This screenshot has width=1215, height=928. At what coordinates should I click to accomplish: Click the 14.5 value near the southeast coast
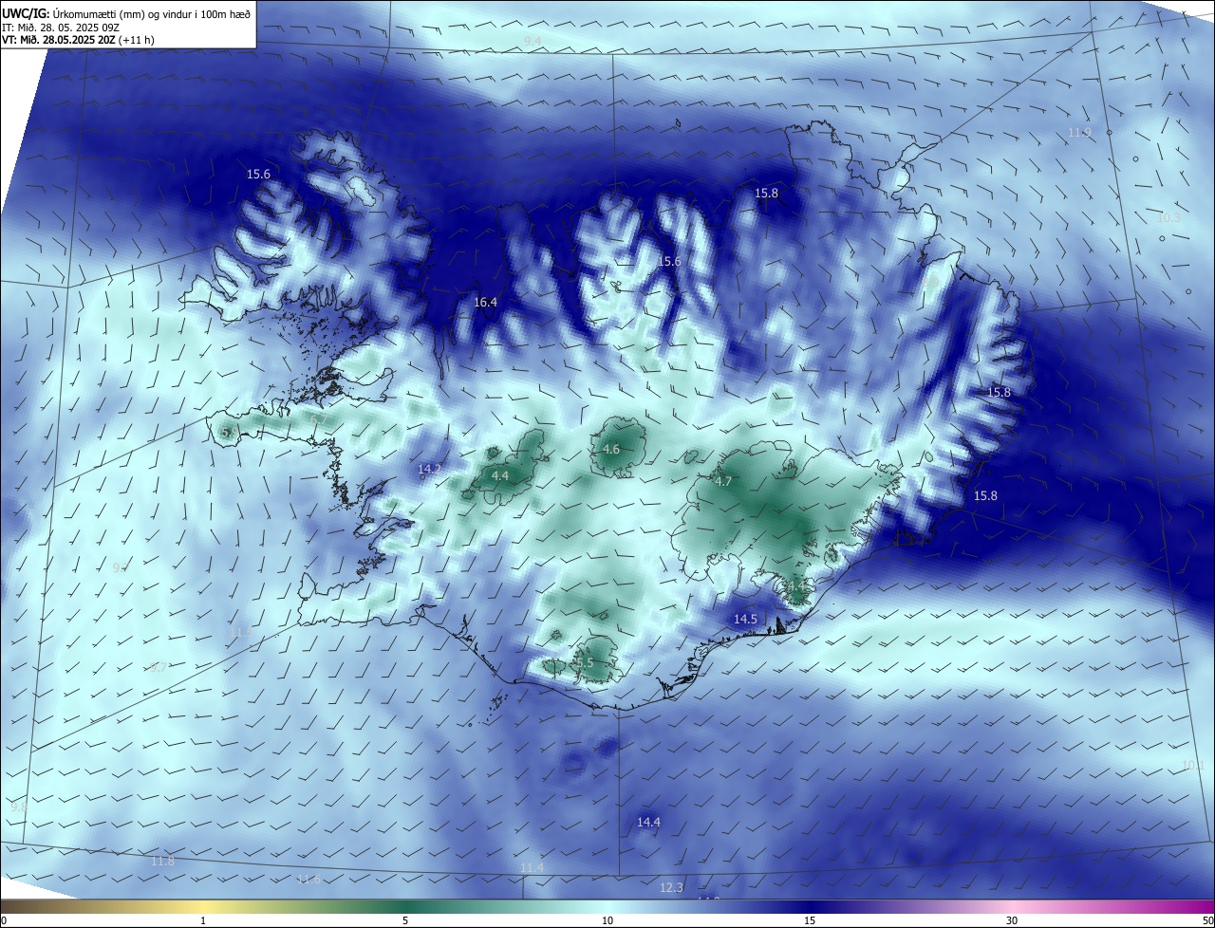(x=745, y=620)
